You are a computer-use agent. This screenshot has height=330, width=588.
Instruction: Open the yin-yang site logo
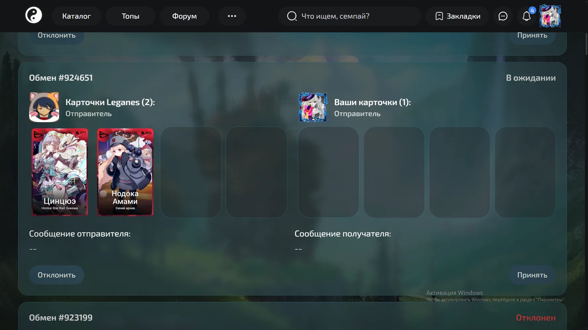(34, 16)
